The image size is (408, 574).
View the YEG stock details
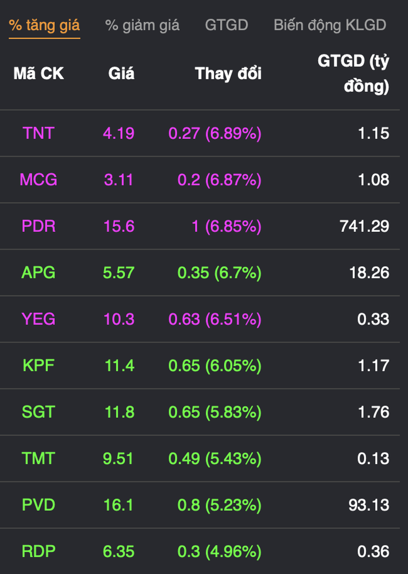click(38, 319)
